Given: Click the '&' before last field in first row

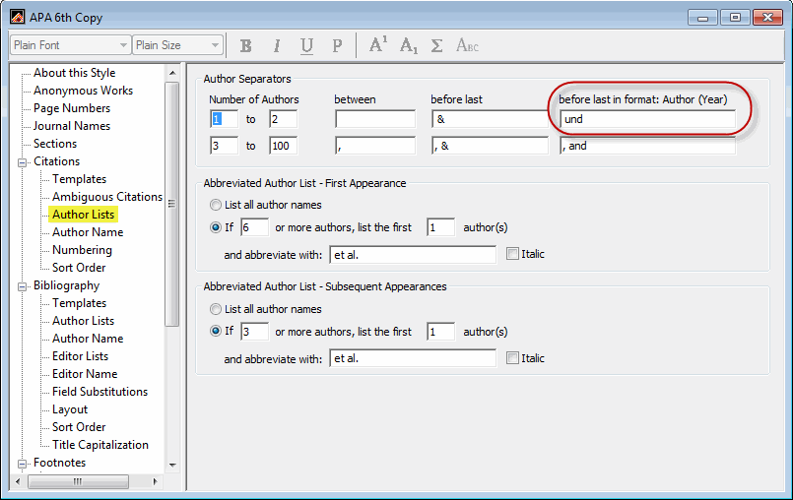Looking at the screenshot, I should (x=490, y=119).
